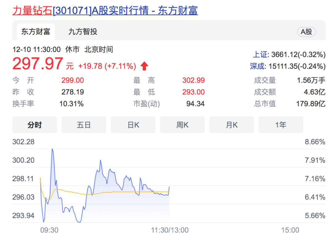334x236 pixels.
Task: Click the 最高 value 302.99
Action: [193, 80]
